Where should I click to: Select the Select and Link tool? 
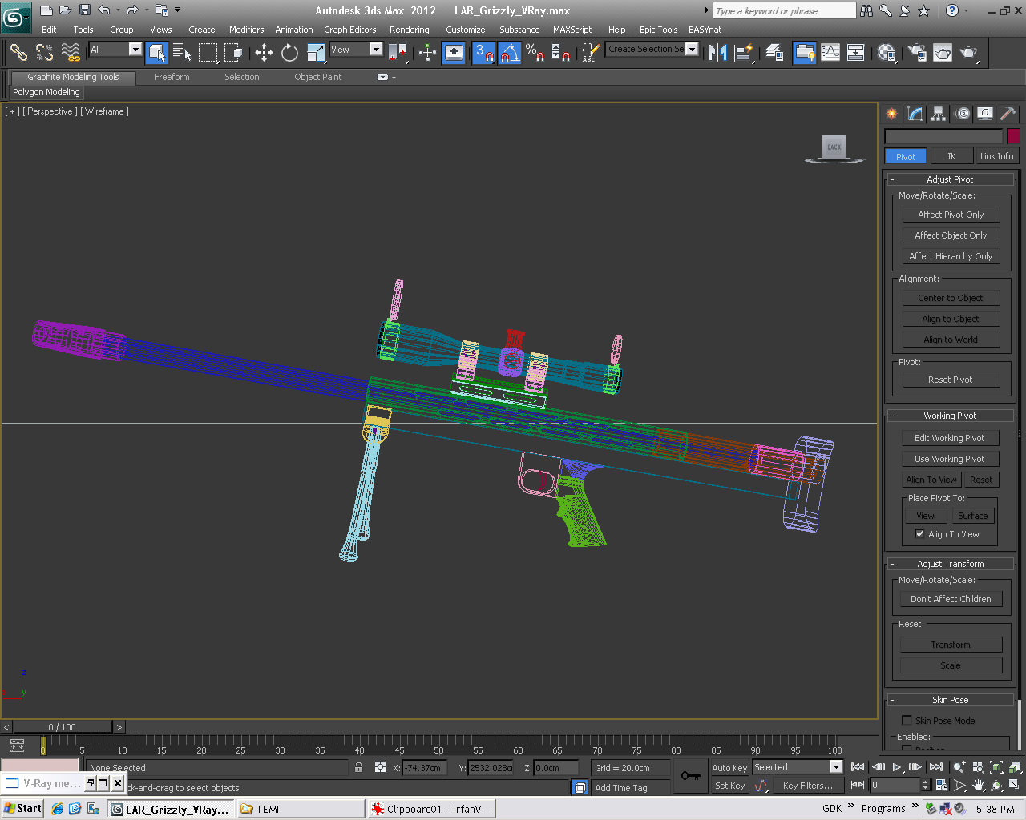(x=18, y=53)
